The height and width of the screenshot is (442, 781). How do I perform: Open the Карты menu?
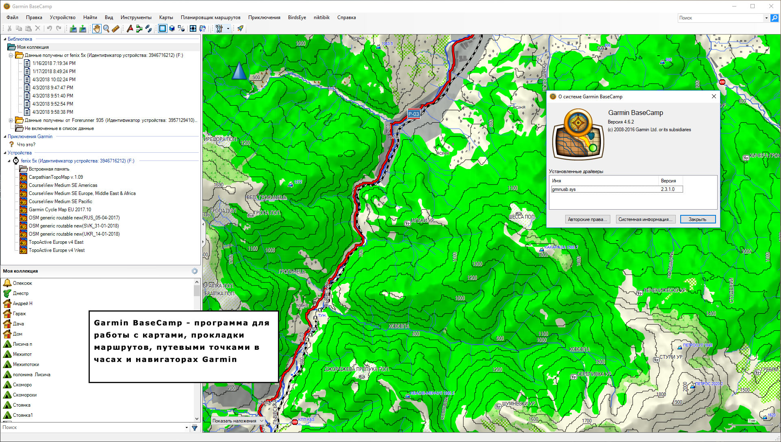point(166,17)
